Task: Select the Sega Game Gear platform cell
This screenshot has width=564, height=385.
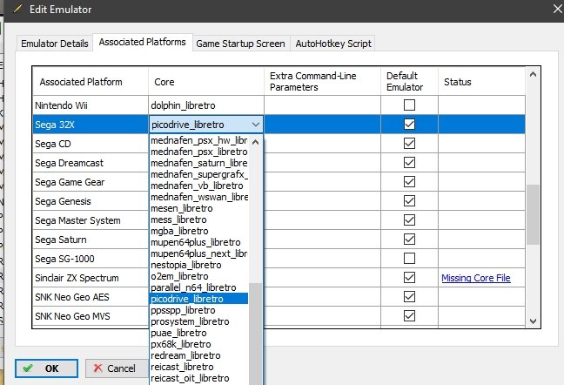Action: tap(91, 182)
